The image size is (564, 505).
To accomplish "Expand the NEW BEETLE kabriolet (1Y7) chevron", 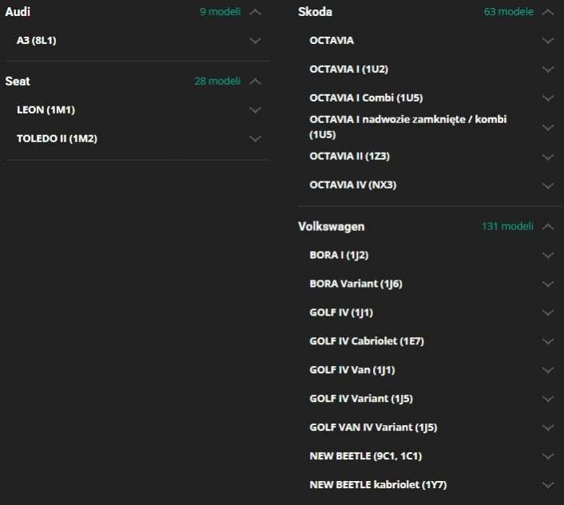I will (547, 485).
